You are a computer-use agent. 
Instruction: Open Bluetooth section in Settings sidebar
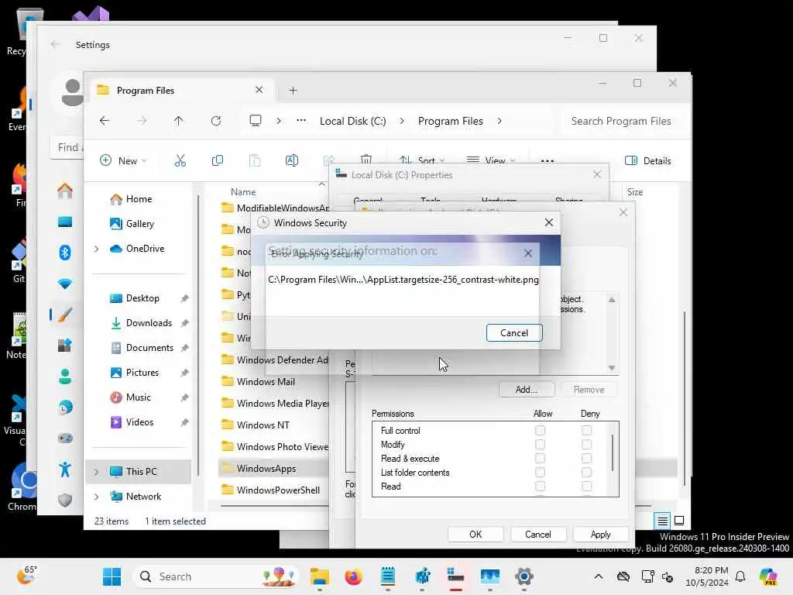(x=65, y=252)
